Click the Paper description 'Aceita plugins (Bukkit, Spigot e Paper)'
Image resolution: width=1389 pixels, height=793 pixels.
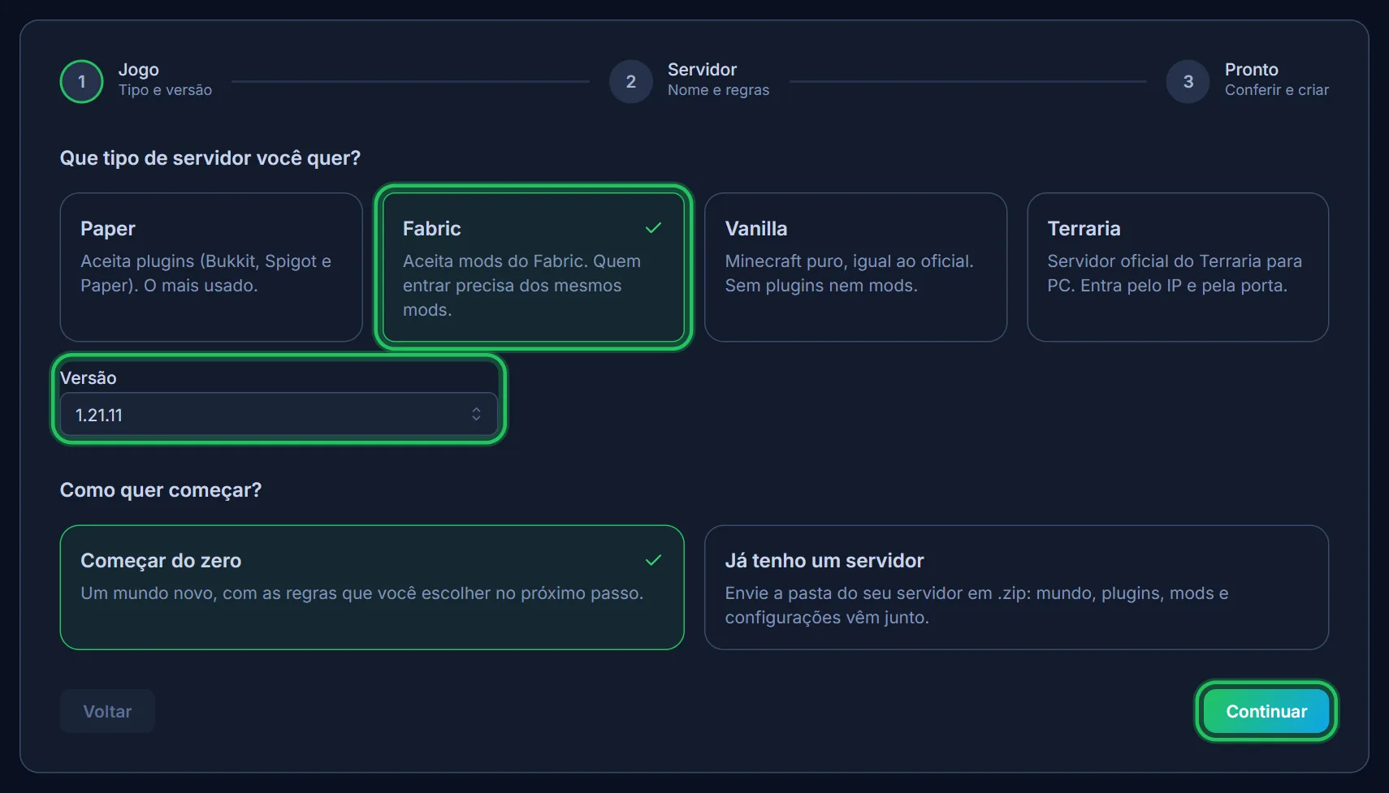[206, 274]
